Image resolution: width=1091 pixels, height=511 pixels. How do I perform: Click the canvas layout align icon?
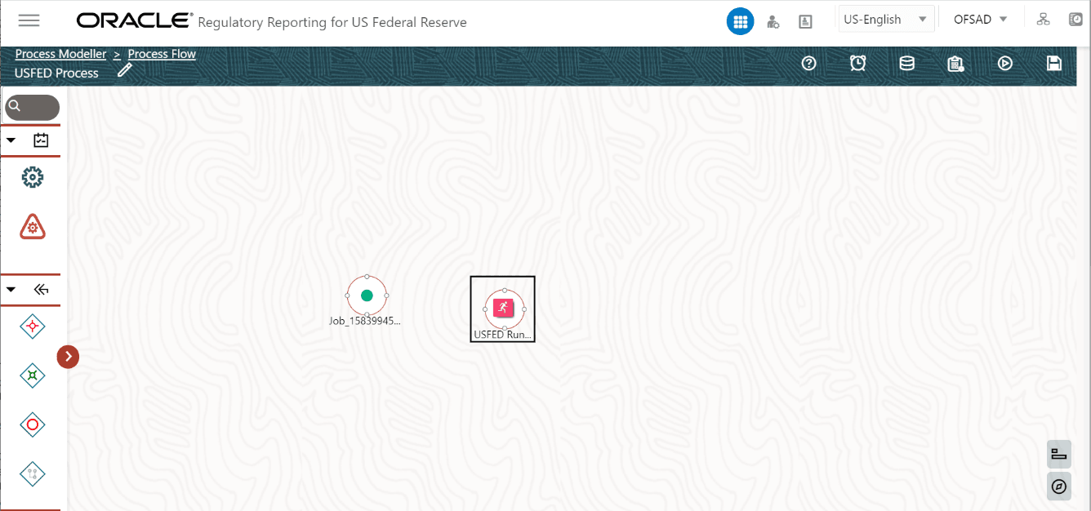pos(1059,454)
